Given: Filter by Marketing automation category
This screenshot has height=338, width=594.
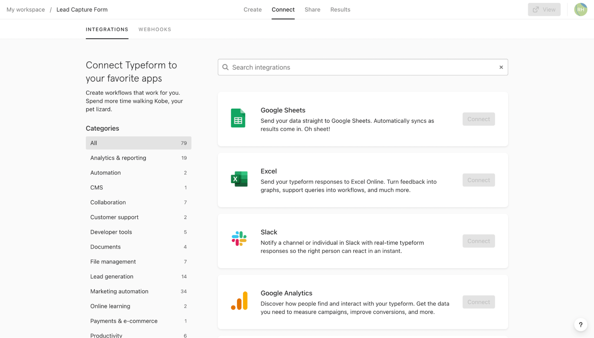Looking at the screenshot, I should 138,291.
